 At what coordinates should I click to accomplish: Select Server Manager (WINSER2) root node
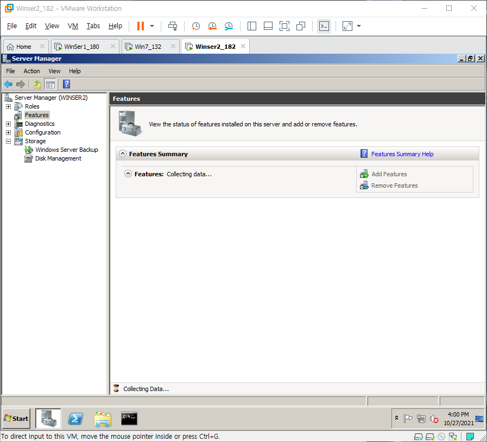click(51, 98)
